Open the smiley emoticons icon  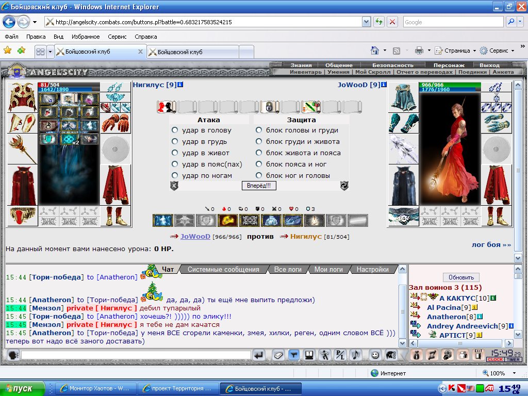click(x=375, y=355)
